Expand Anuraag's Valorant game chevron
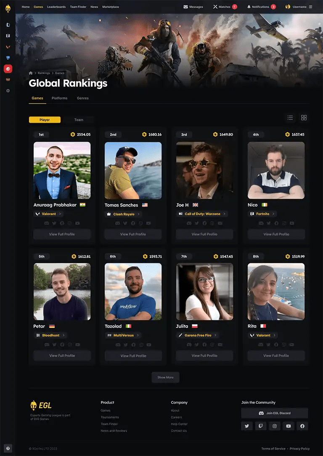This screenshot has height=456, width=323. pos(60,214)
